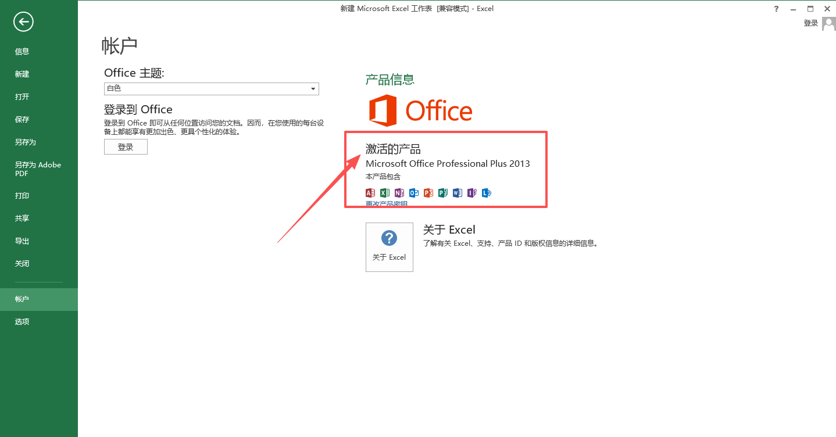This screenshot has width=836, height=437.
Task: Click the 关于 Excel button
Action: [389, 246]
